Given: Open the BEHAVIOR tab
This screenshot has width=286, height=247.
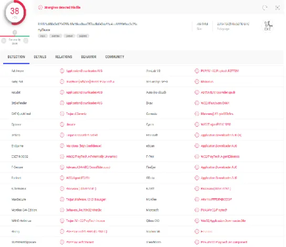Looking at the screenshot, I should tap(89, 57).
